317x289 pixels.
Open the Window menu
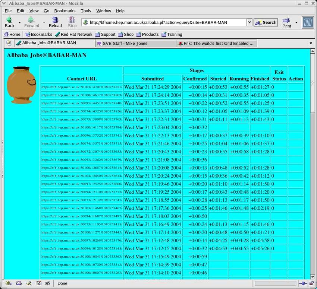pyautogui.click(x=104, y=11)
